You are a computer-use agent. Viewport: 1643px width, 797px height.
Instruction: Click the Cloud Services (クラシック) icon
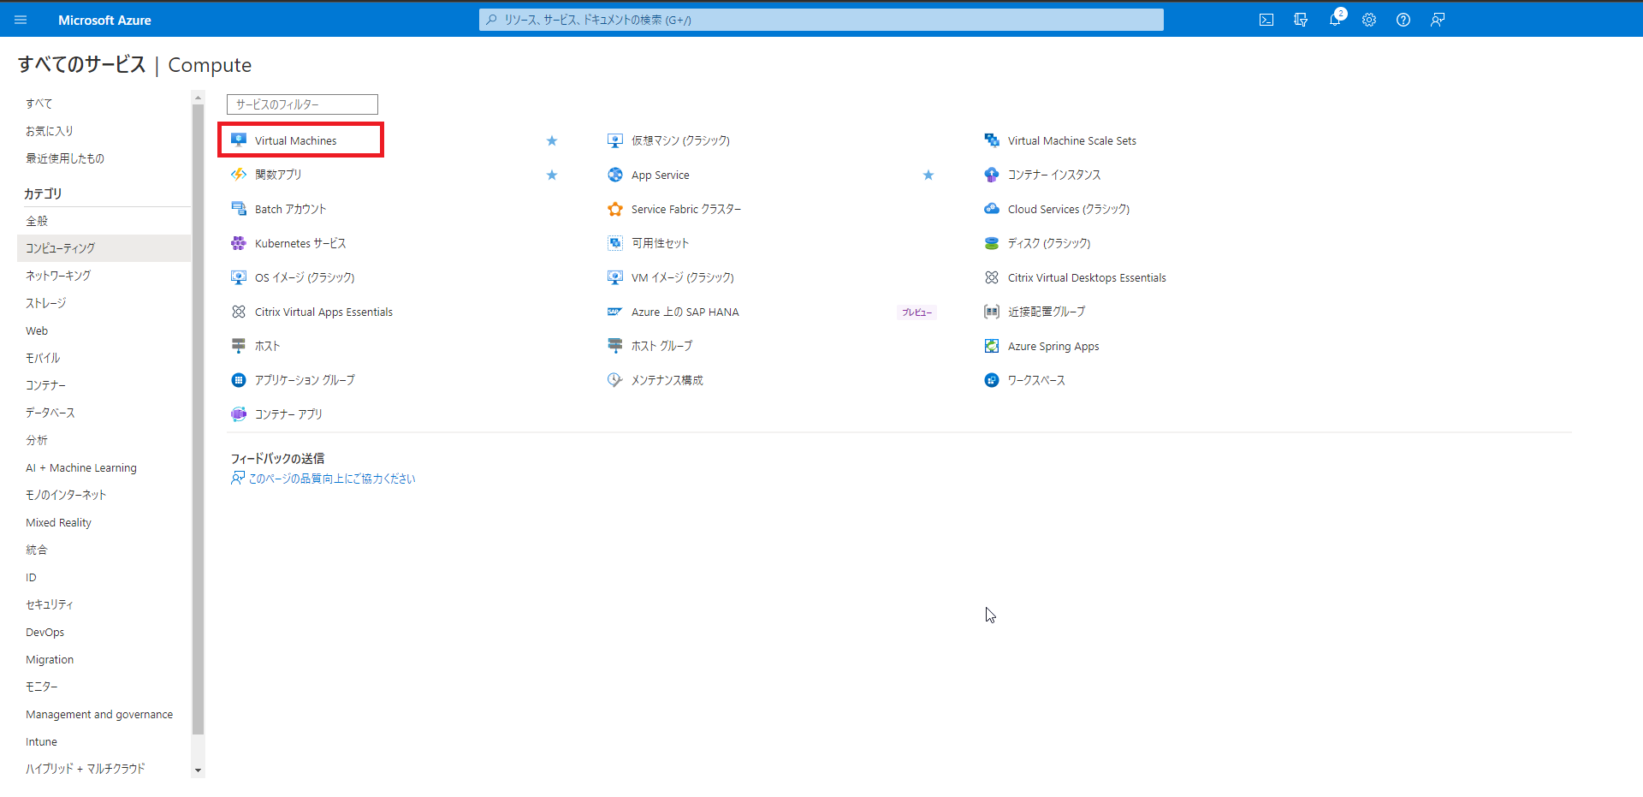tap(992, 209)
